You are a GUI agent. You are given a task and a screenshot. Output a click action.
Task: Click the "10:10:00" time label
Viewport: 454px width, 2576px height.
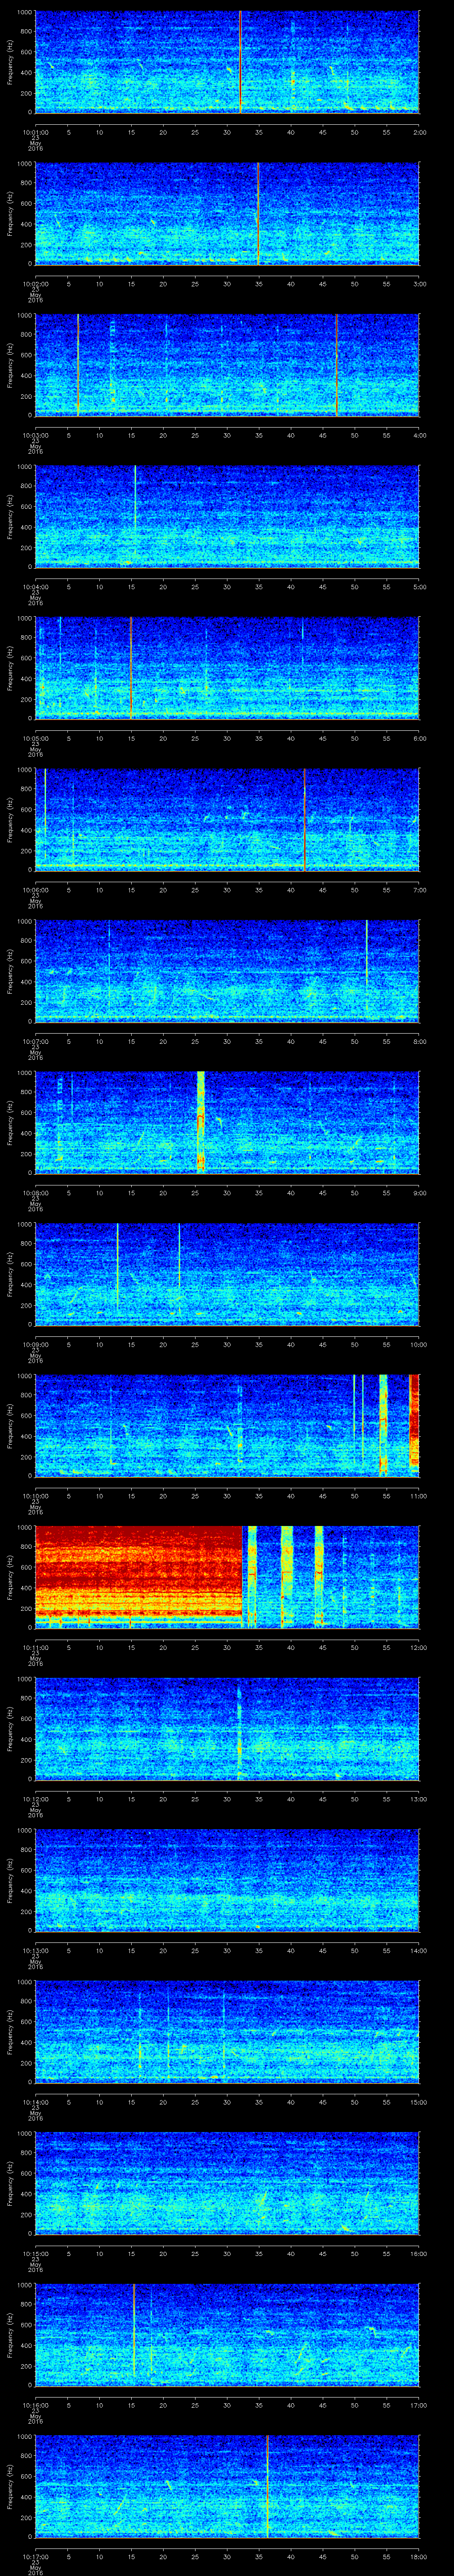36,1496
